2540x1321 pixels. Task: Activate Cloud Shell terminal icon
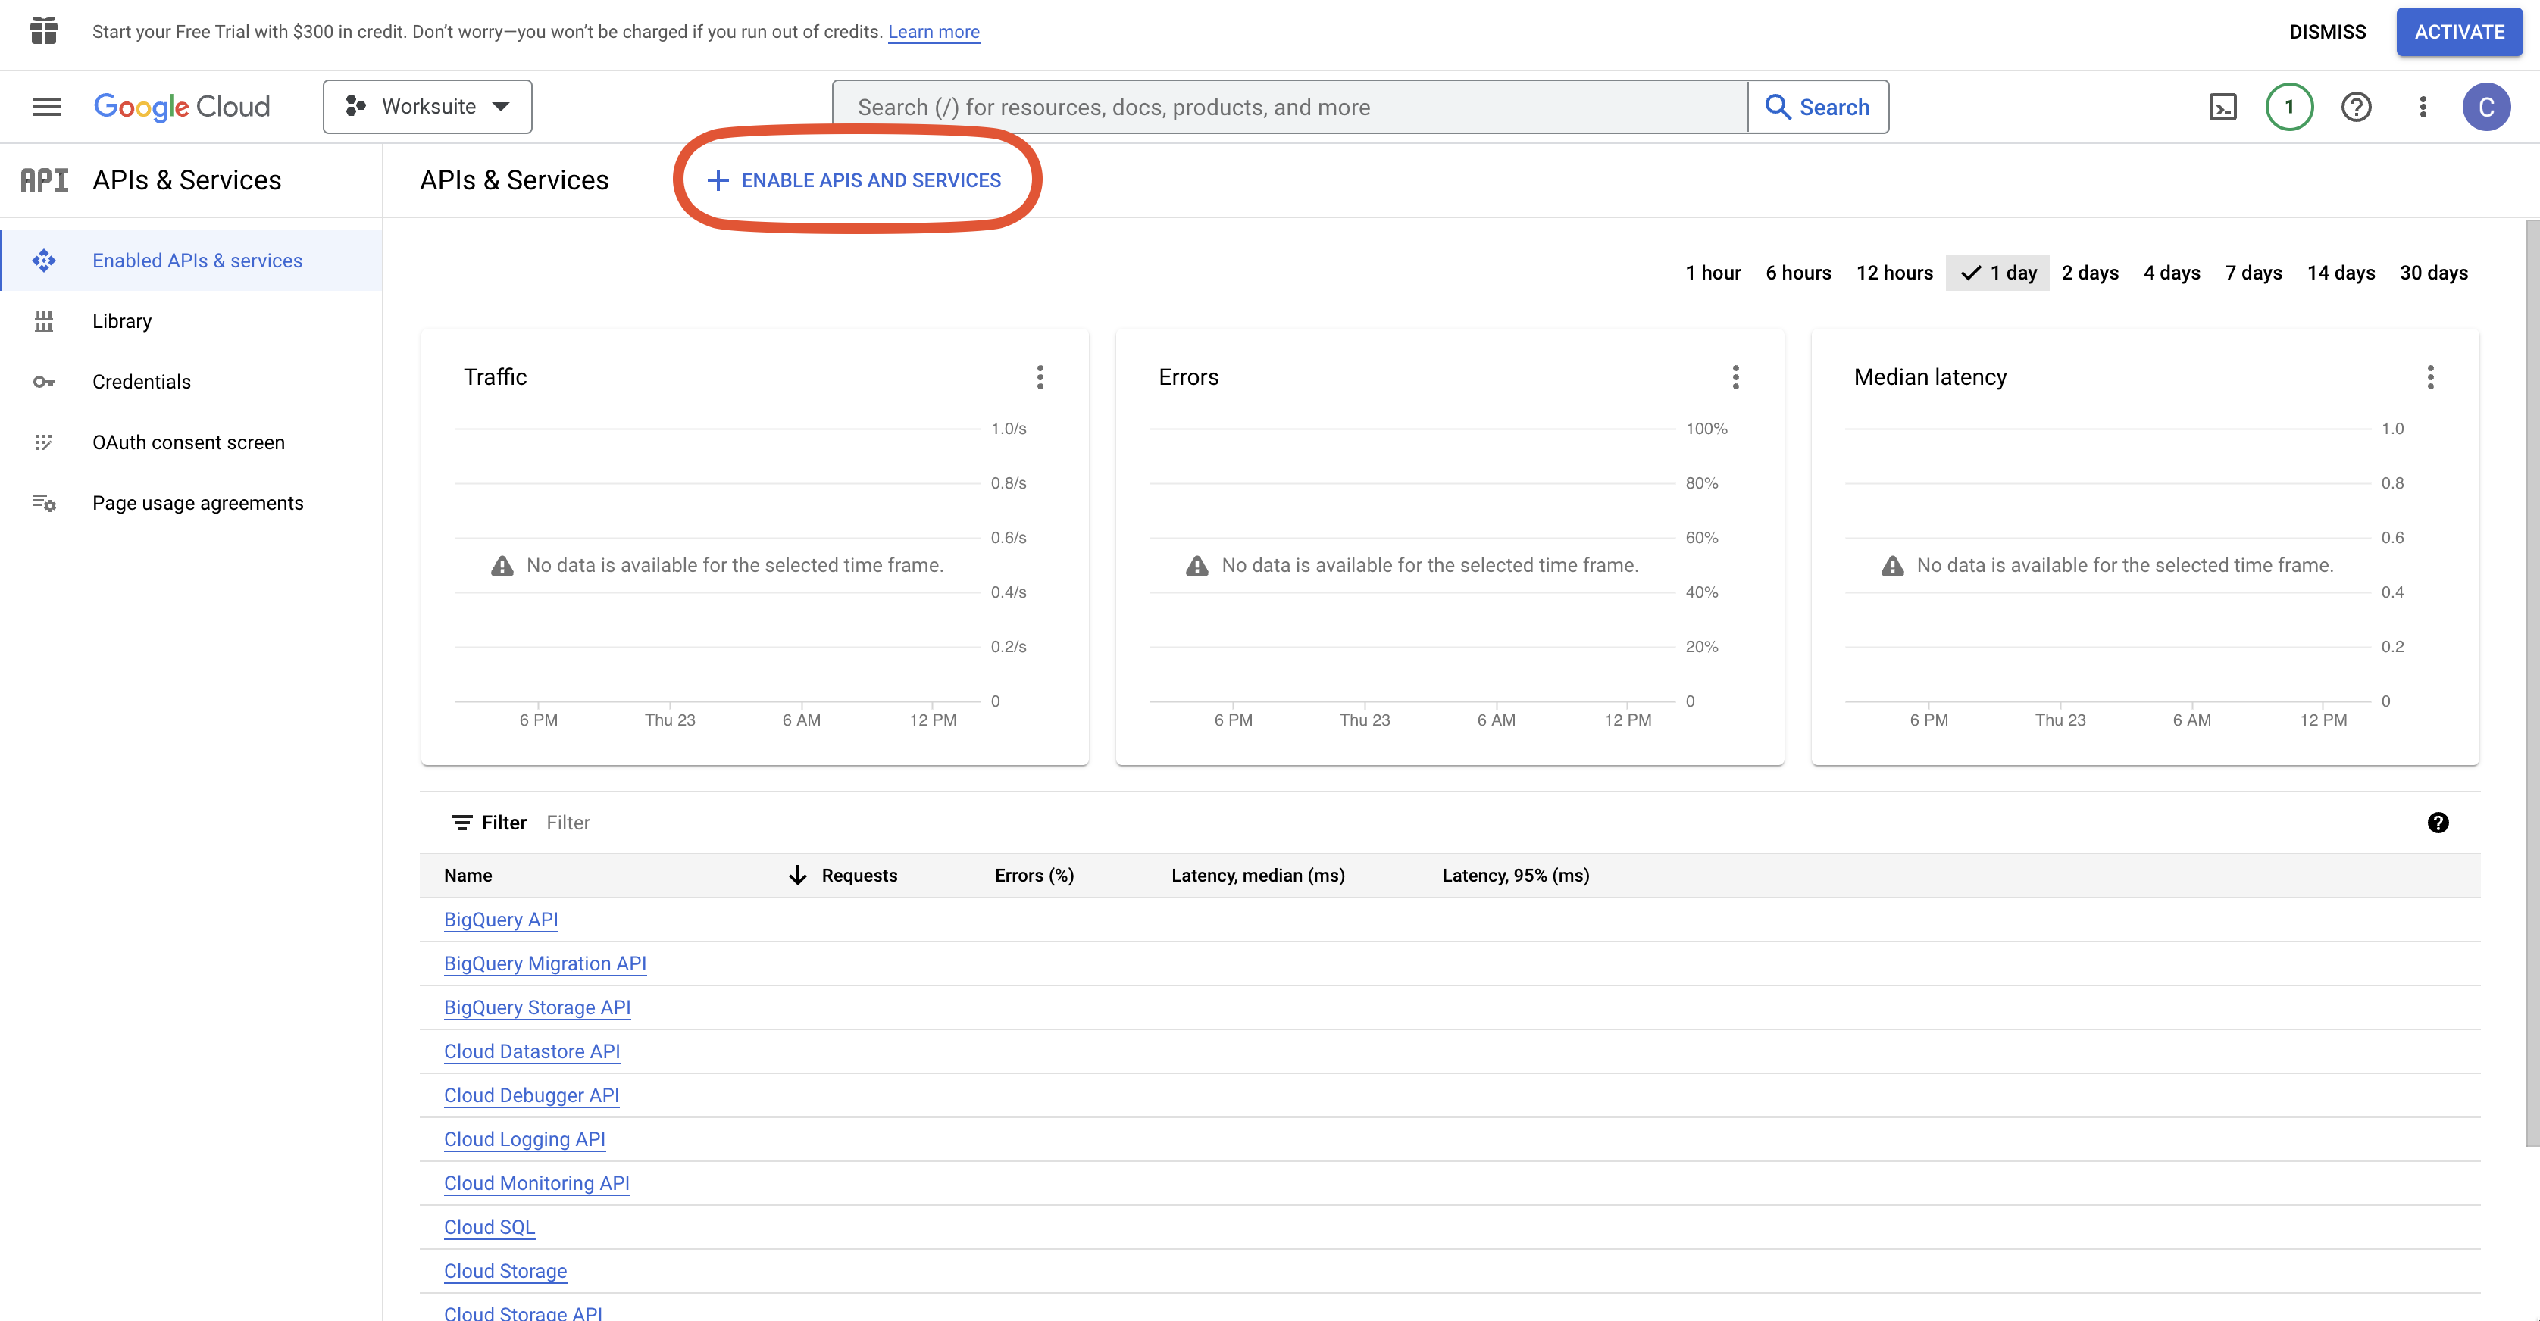(x=2222, y=107)
